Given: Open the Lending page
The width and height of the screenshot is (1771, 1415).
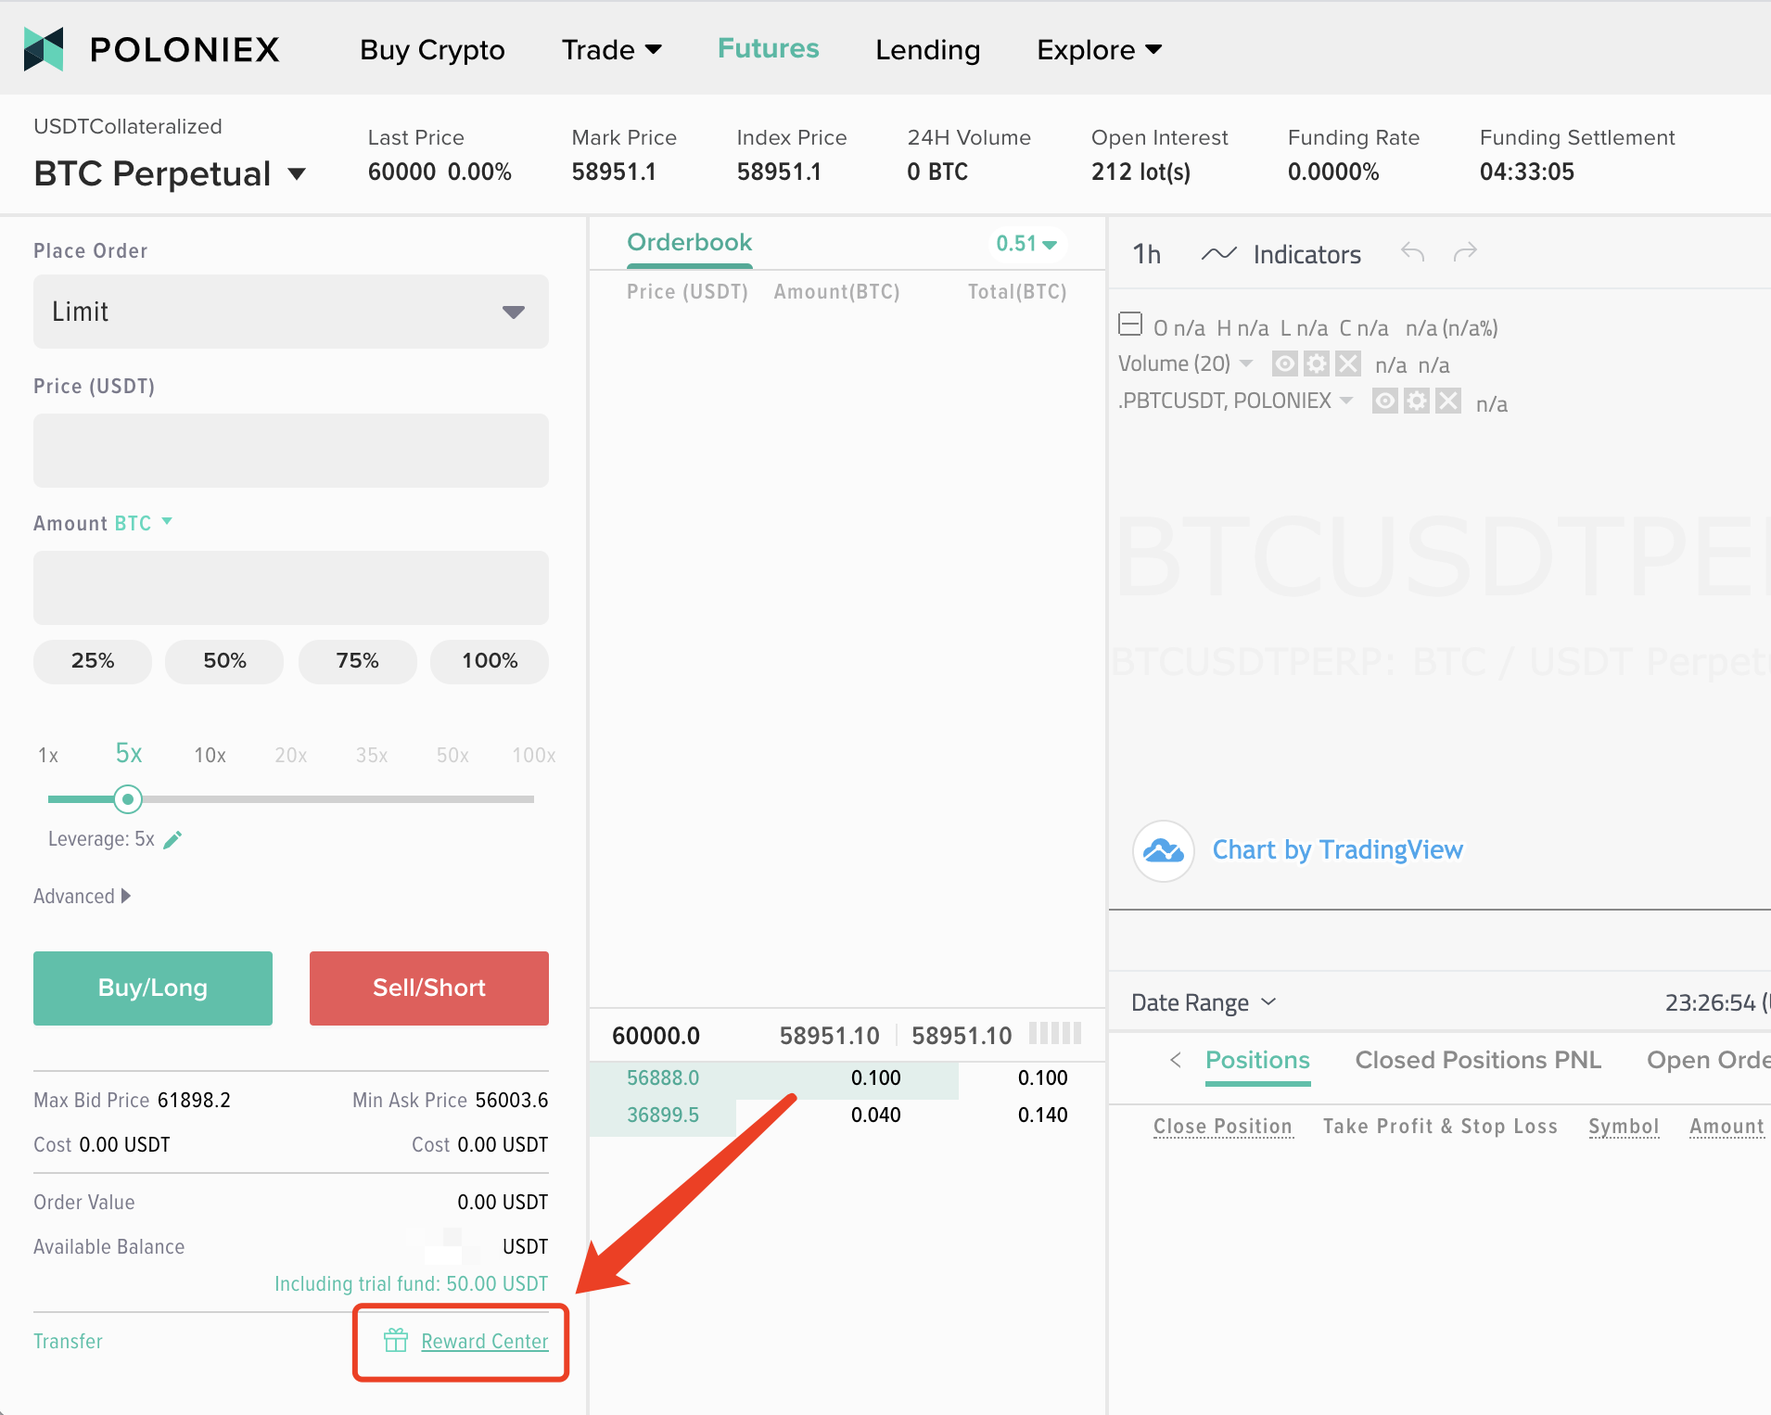Looking at the screenshot, I should point(927,50).
